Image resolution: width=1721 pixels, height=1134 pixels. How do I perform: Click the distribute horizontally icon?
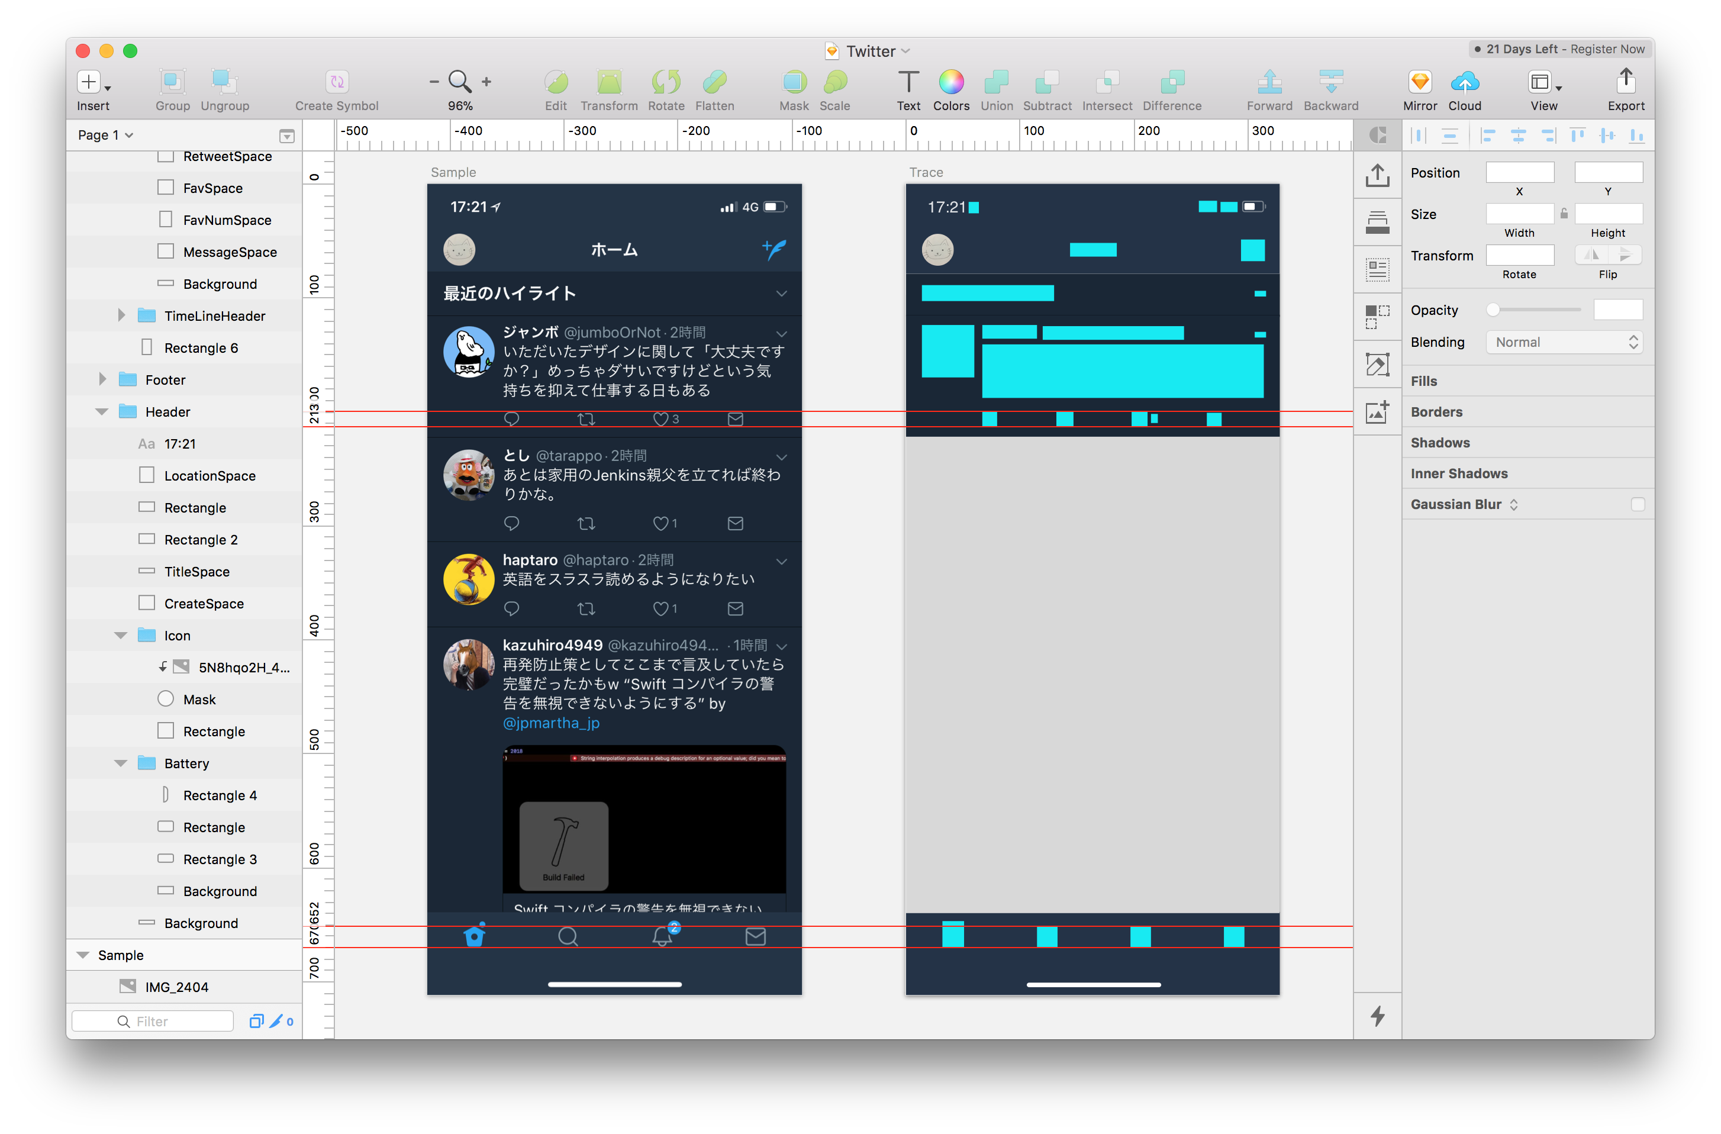tap(1418, 136)
